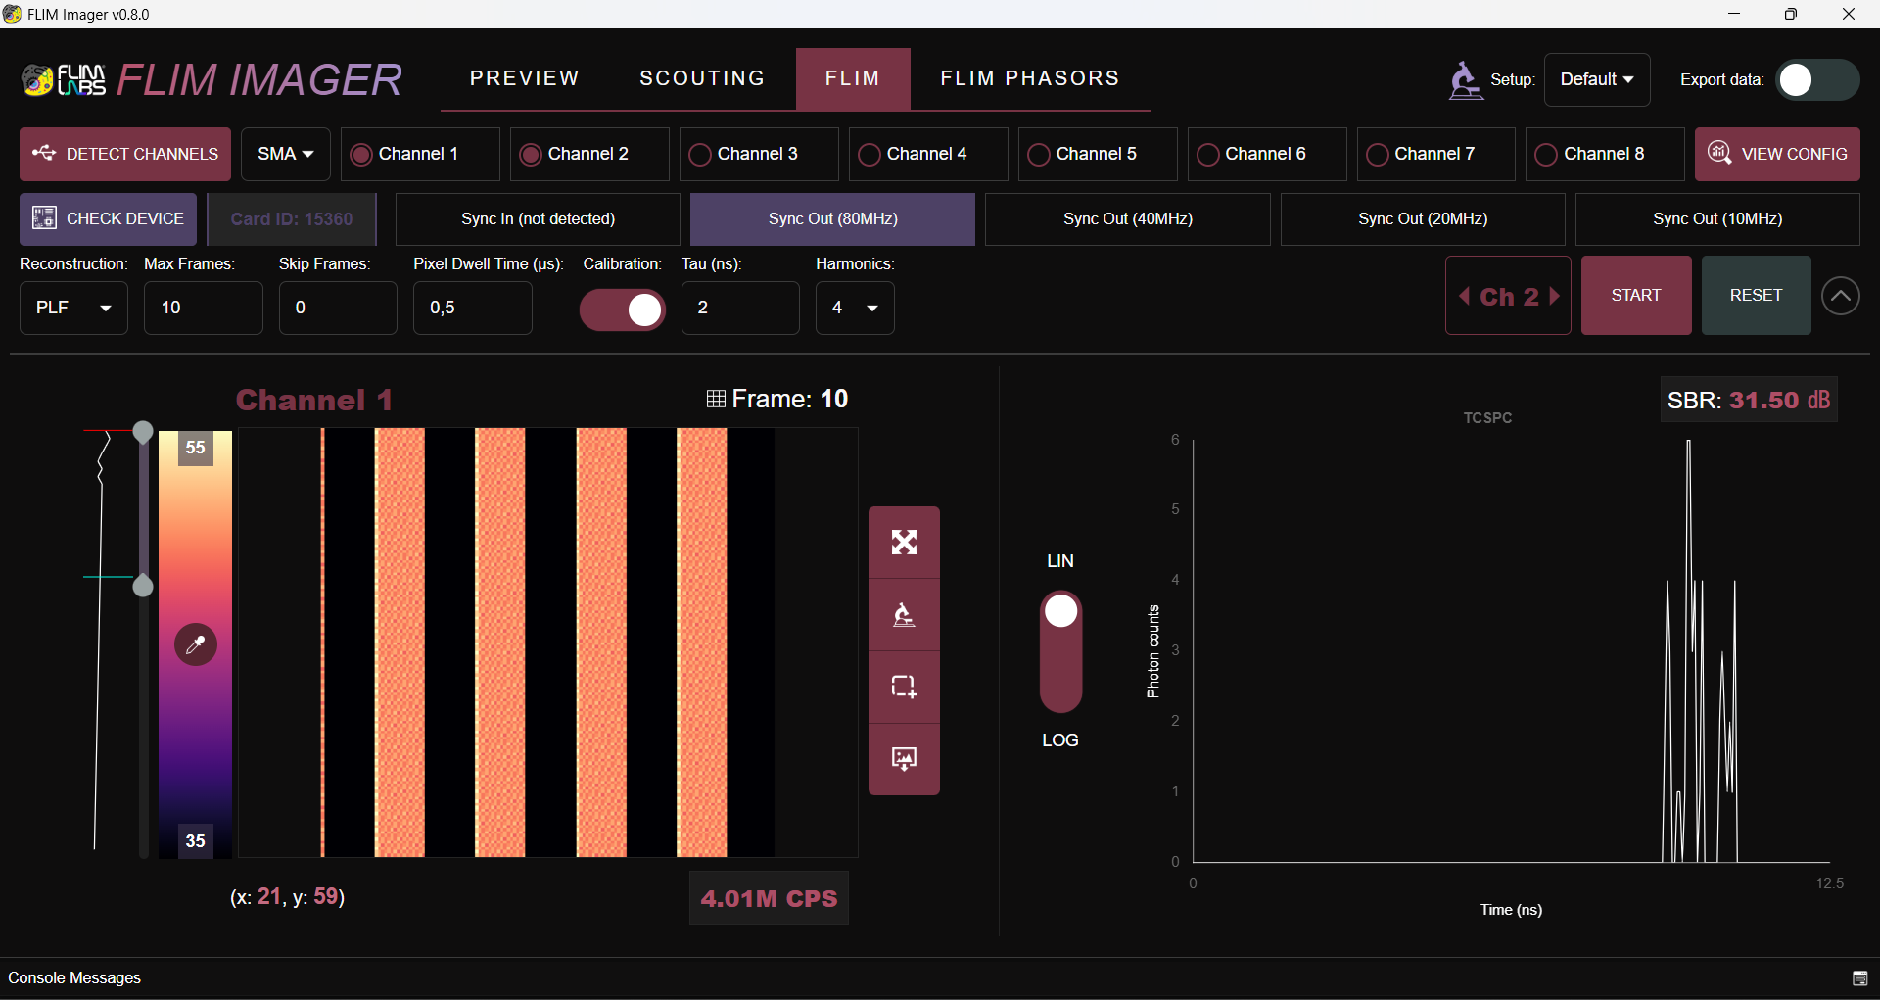Click the Max Frames input field

(x=204, y=308)
